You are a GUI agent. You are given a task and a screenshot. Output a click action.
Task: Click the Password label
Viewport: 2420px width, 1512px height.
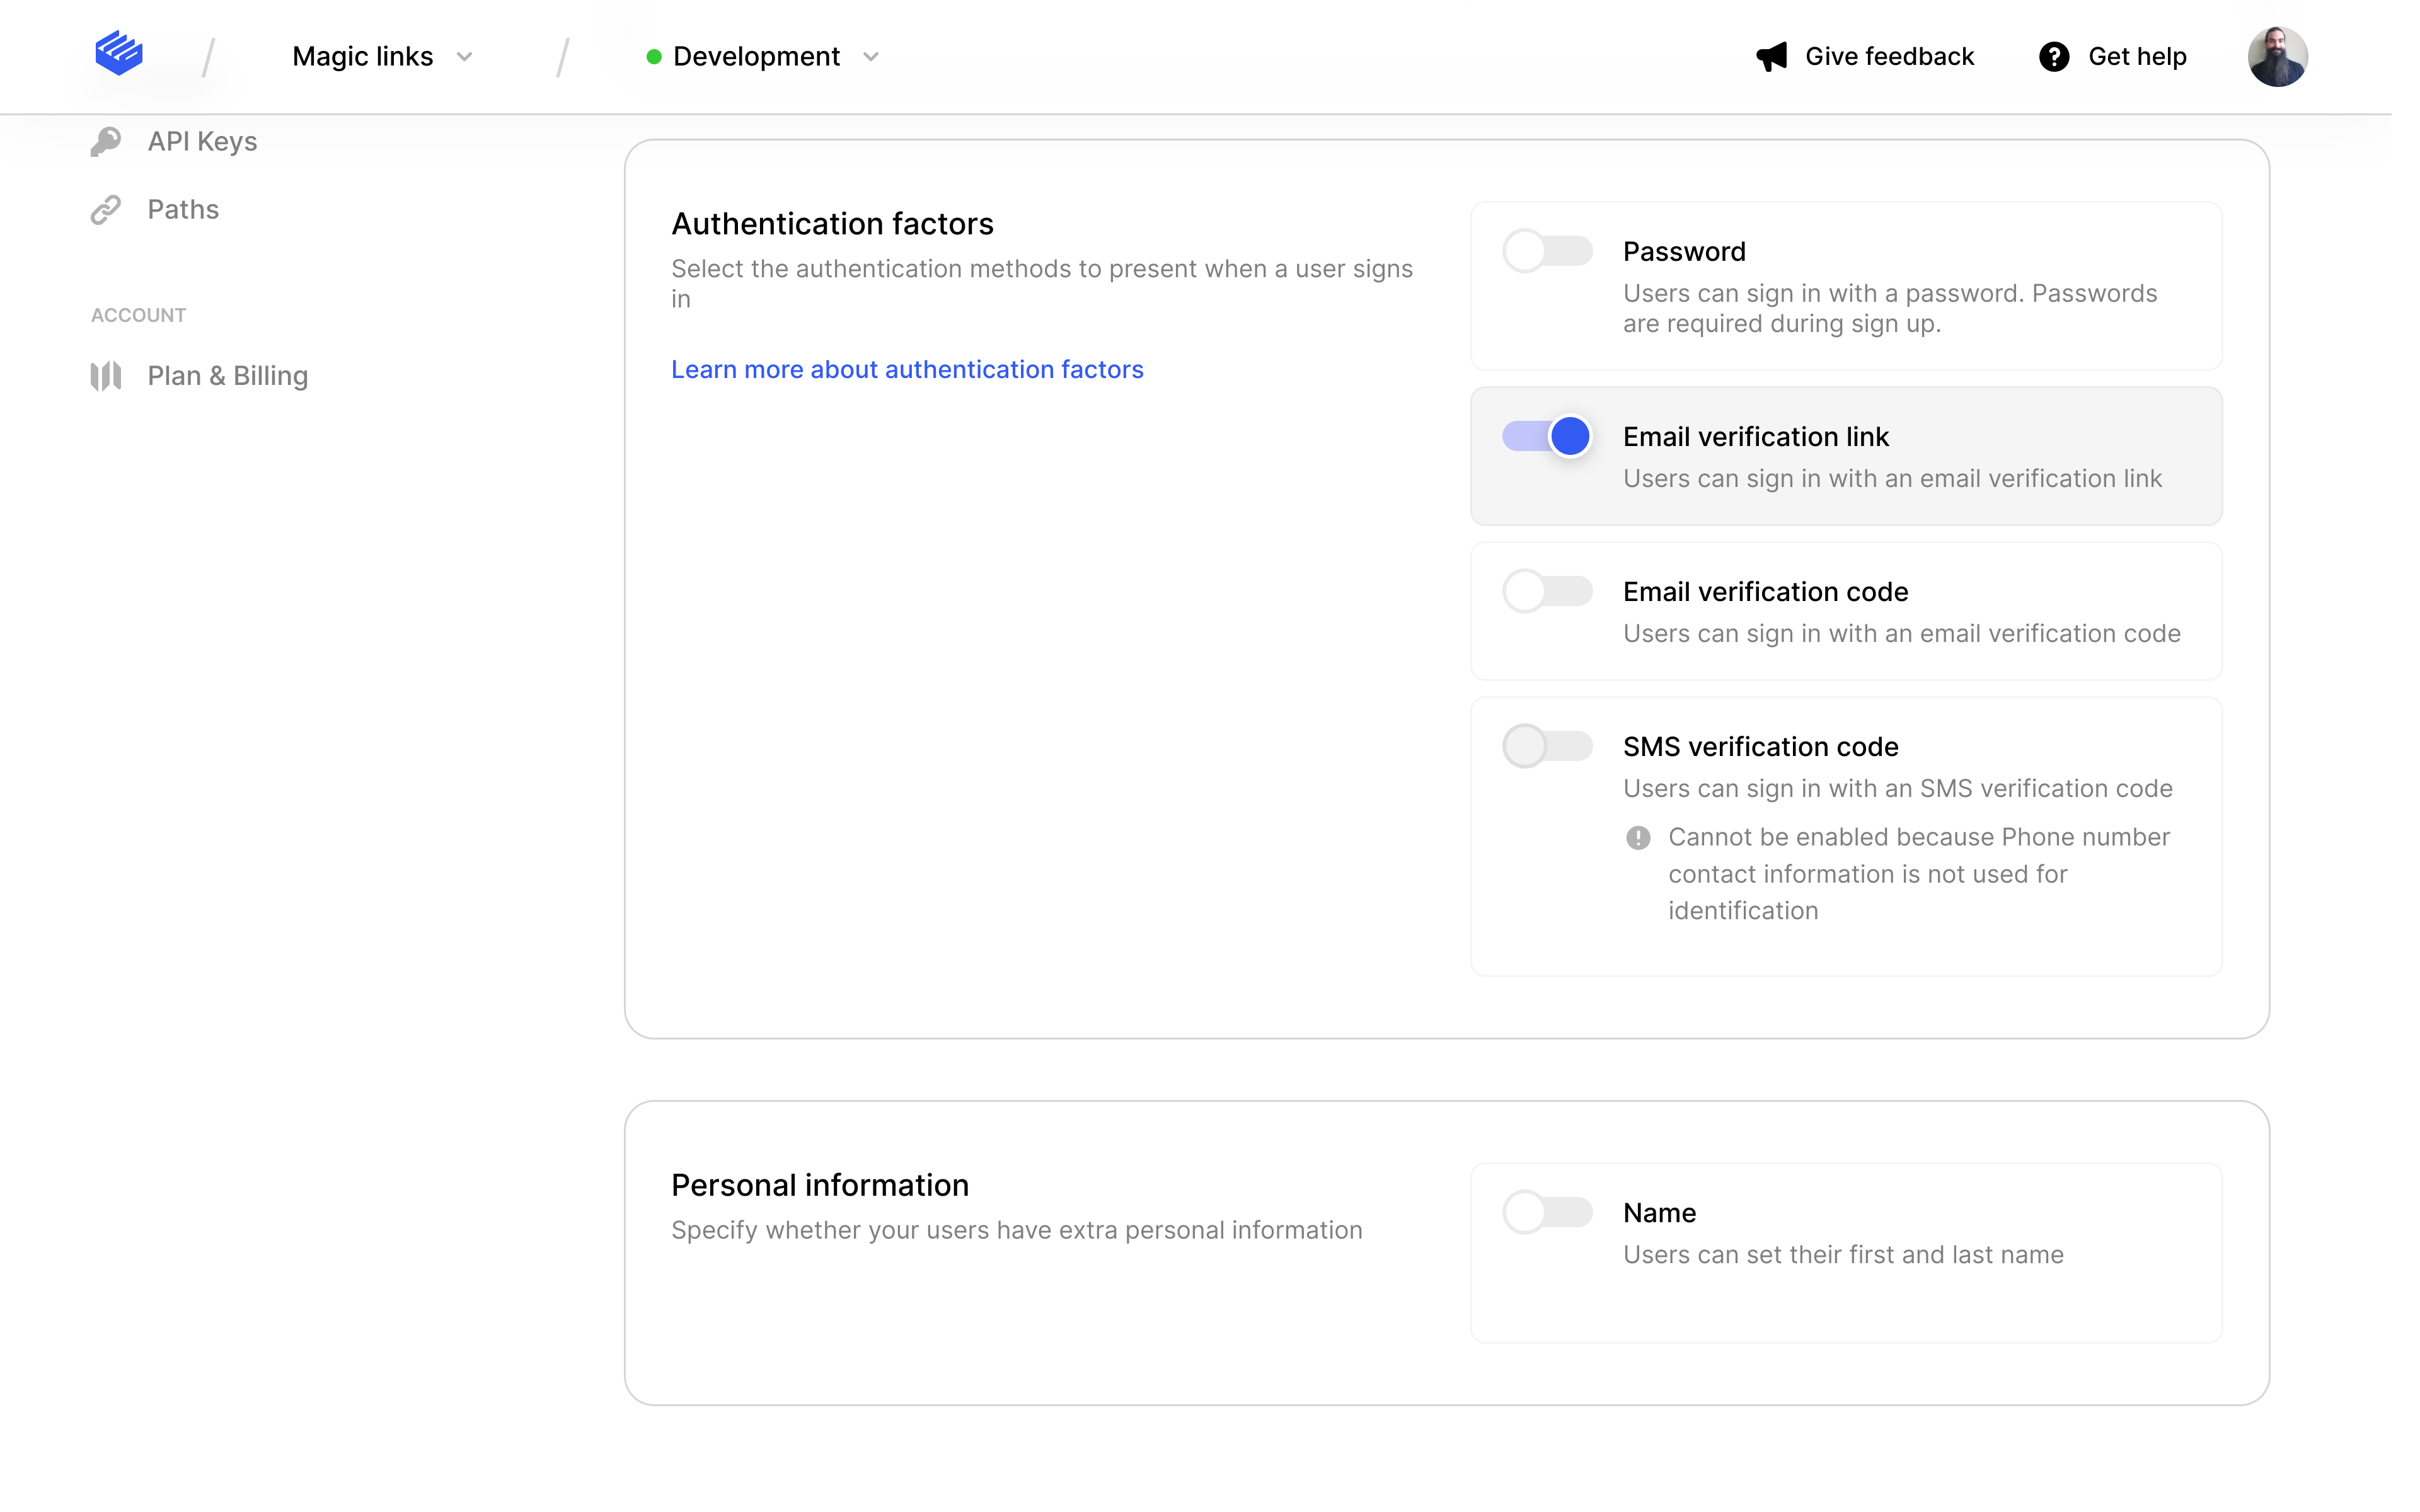click(x=1684, y=252)
